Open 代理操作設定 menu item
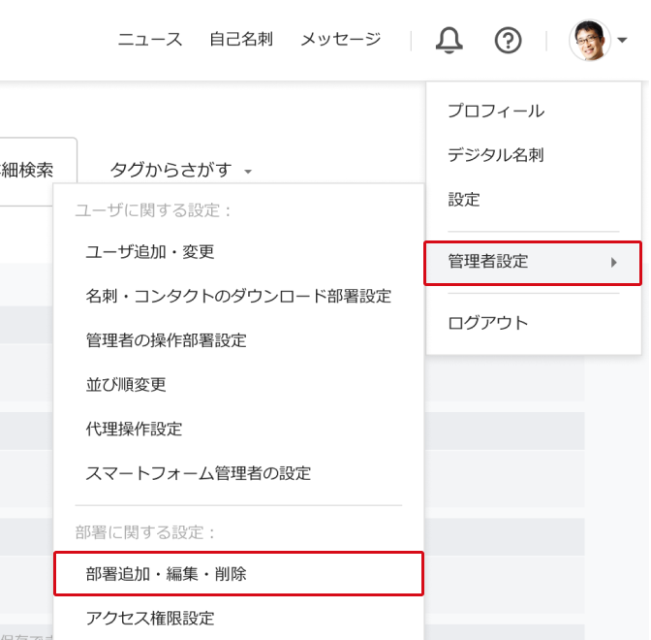651x640 pixels. coord(134,429)
